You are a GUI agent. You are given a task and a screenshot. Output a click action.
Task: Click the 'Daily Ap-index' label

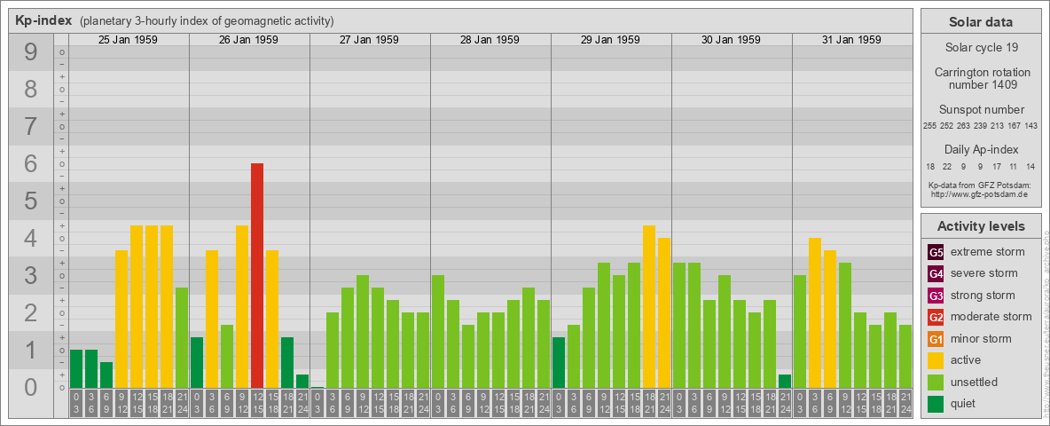[980, 150]
